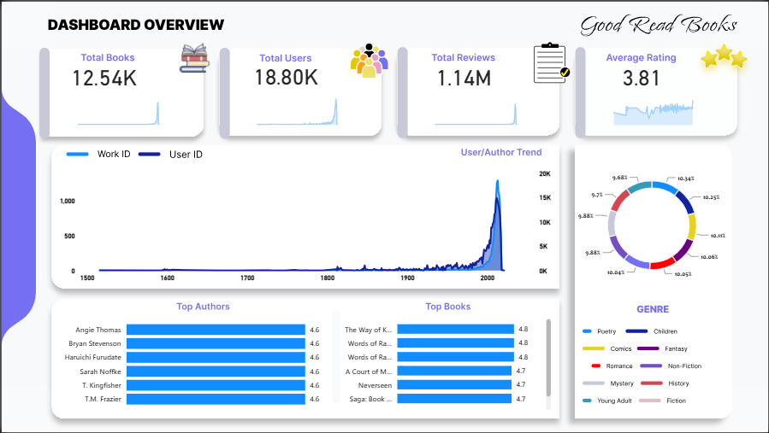769x433 pixels.
Task: Click the Total Books card title
Action: click(x=108, y=58)
